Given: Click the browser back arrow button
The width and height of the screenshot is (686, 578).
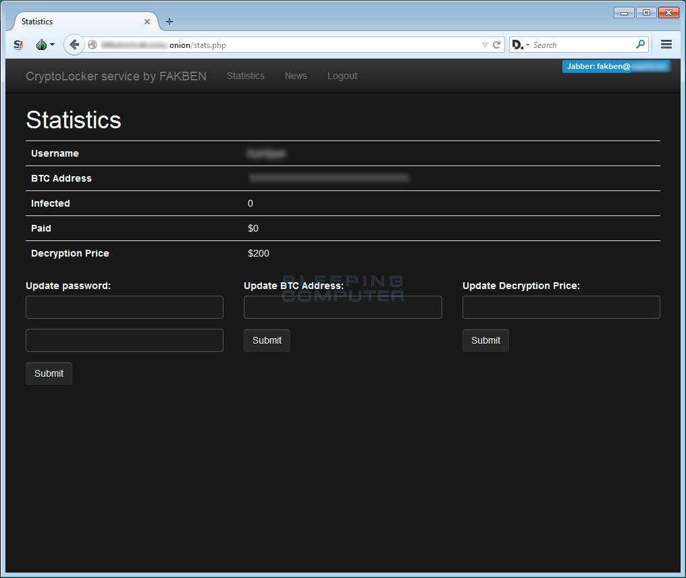Looking at the screenshot, I should coord(74,45).
